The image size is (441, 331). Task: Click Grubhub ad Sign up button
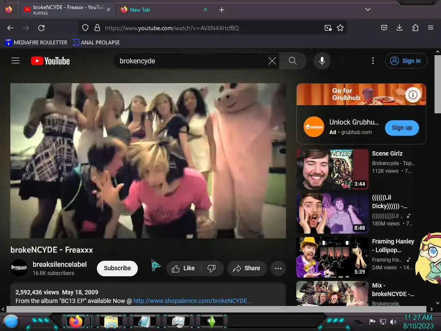[x=402, y=128]
